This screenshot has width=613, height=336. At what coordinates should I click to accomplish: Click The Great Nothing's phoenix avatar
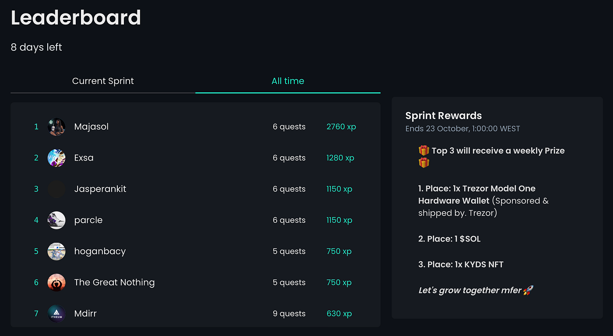pyautogui.click(x=56, y=282)
